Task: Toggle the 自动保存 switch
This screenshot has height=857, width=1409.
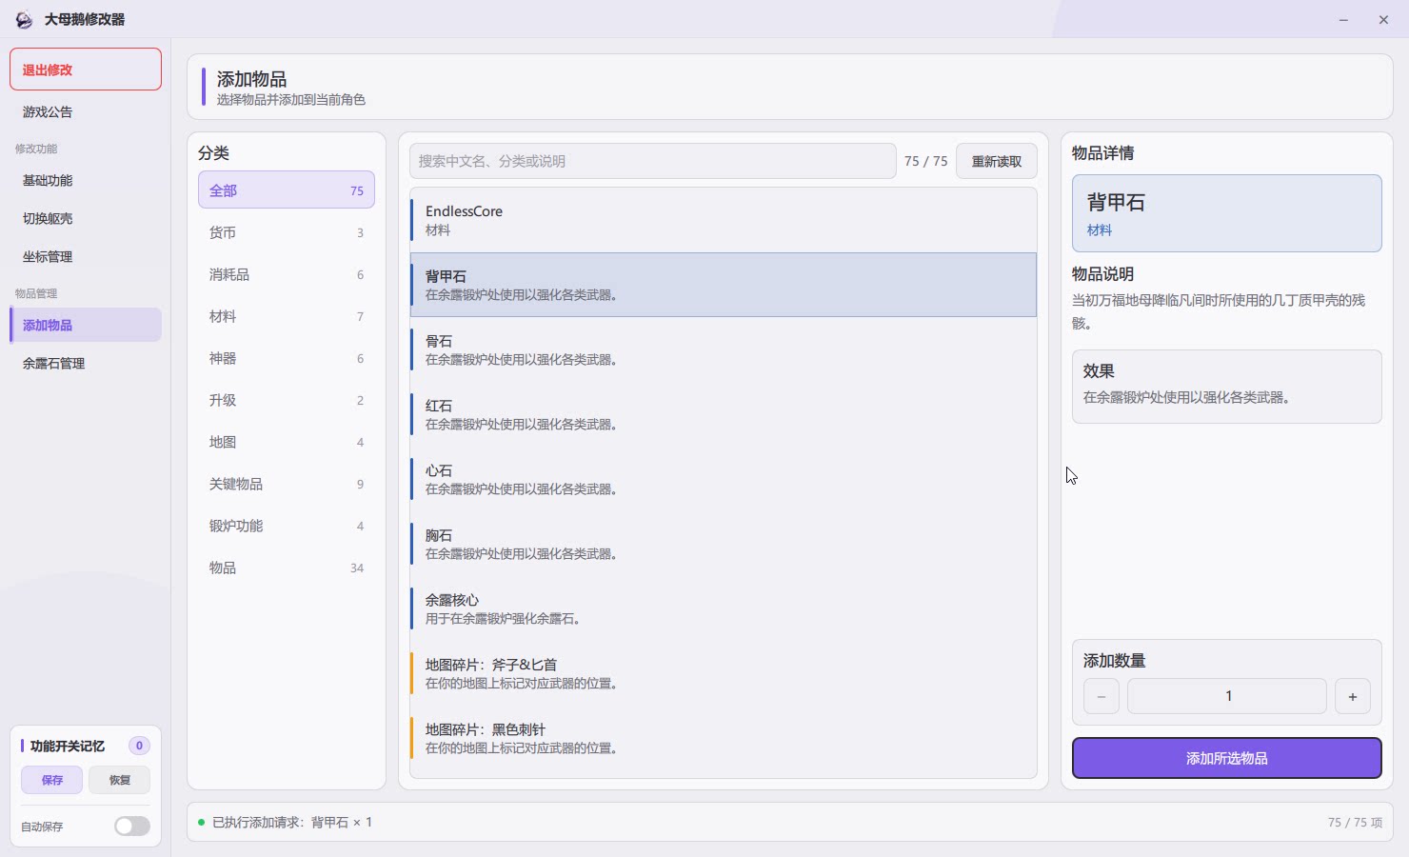Action: click(x=132, y=827)
